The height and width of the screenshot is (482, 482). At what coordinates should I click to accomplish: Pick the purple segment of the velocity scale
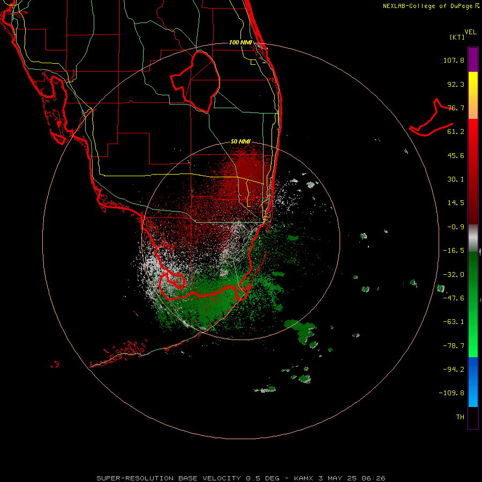(x=473, y=59)
